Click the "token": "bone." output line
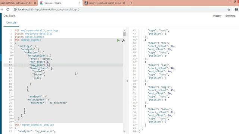The width and height of the screenshot is (239, 134). pyautogui.click(x=160, y=109)
